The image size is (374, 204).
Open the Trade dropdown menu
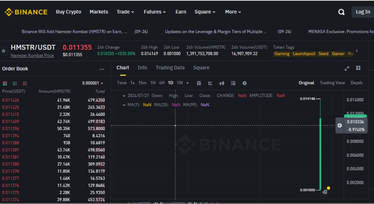tap(125, 12)
